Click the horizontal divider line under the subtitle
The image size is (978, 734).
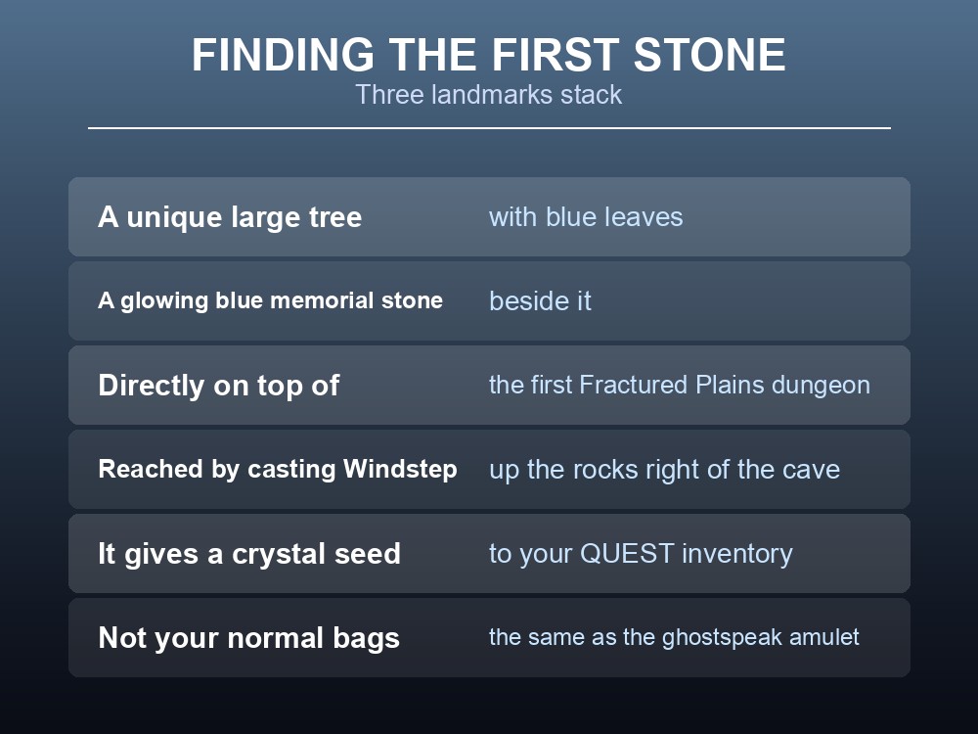pos(489,128)
